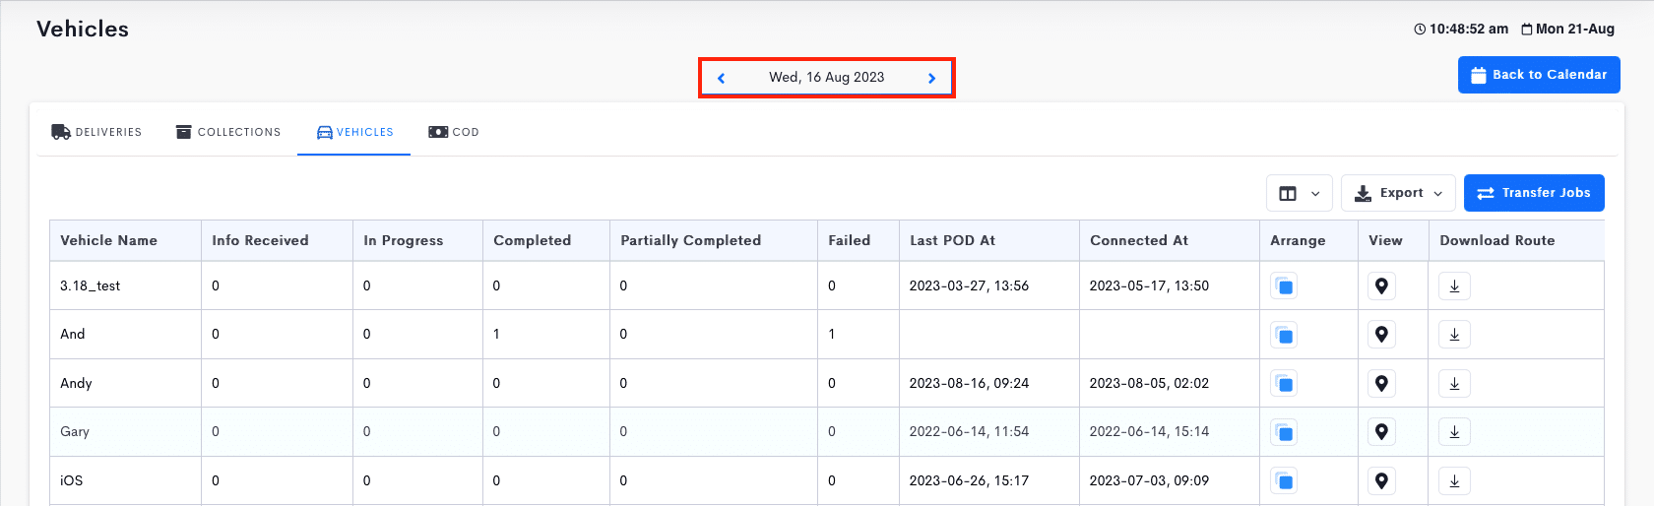Go to the previous day arrow
The width and height of the screenshot is (1654, 506).
[x=721, y=78]
